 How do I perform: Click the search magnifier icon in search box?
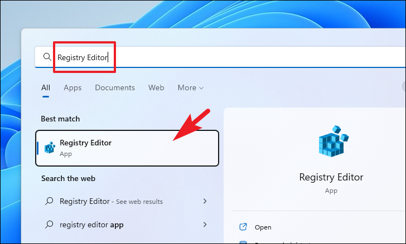[x=47, y=57]
